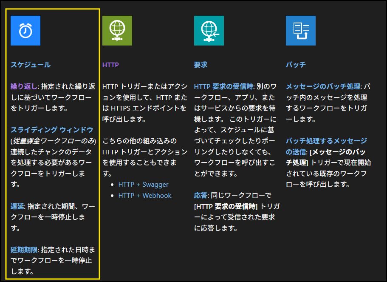Click the teal Request globe icon
This screenshot has width=387, height=282.
(x=209, y=31)
